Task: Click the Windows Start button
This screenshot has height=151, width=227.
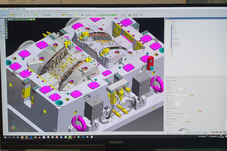Action: (5, 137)
